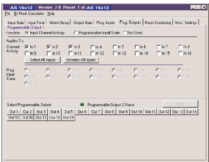
Task: Click Select All Inputs button
Action: 43,60
